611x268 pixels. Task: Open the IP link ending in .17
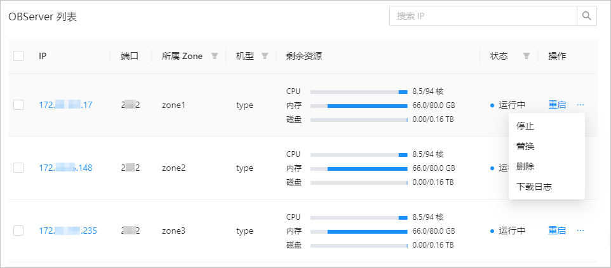tap(65, 105)
